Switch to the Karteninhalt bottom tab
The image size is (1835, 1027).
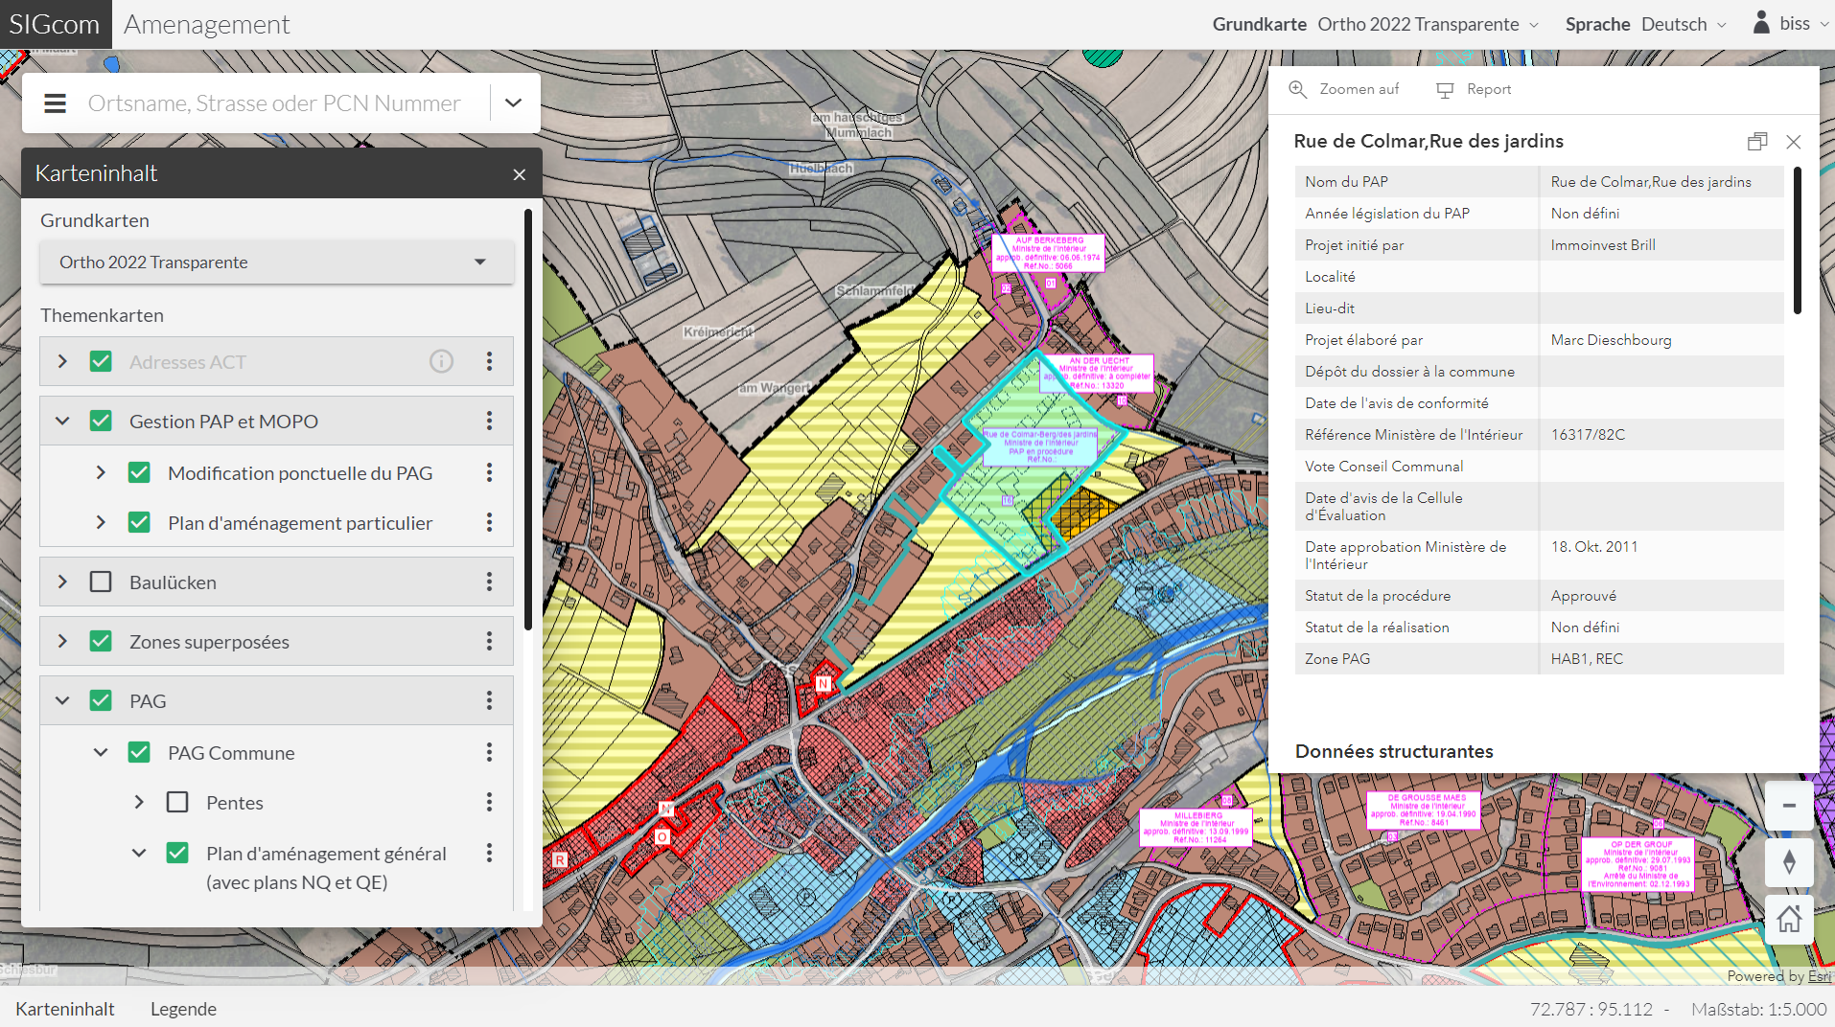pos(65,1009)
